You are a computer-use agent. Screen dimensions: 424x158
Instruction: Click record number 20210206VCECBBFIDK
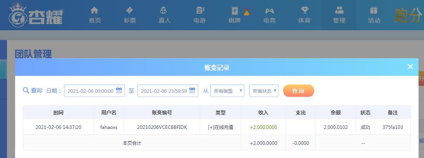coord(162,127)
